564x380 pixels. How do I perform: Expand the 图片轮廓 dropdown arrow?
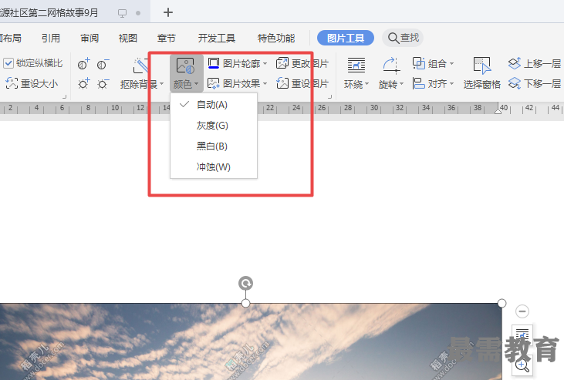pos(265,64)
